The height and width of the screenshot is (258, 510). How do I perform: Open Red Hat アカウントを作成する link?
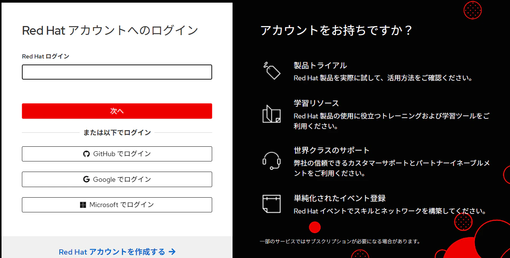click(x=117, y=252)
